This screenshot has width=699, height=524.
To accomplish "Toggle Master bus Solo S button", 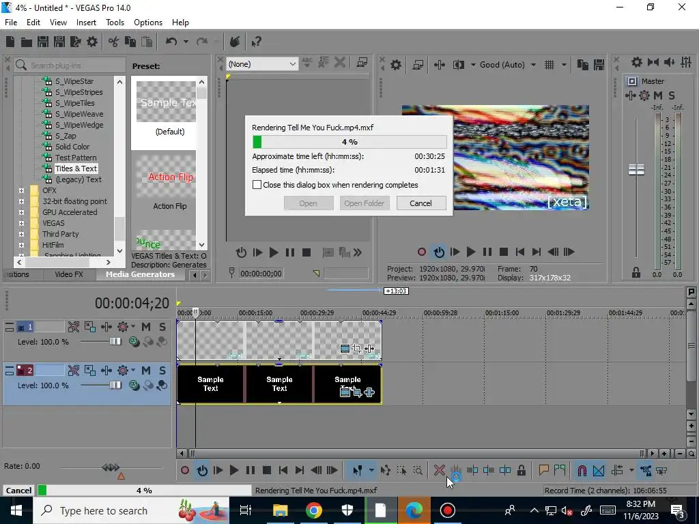I will click(x=672, y=96).
